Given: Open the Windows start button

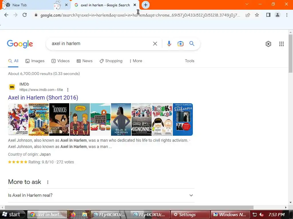Looking at the screenshot, I should 12,214.
